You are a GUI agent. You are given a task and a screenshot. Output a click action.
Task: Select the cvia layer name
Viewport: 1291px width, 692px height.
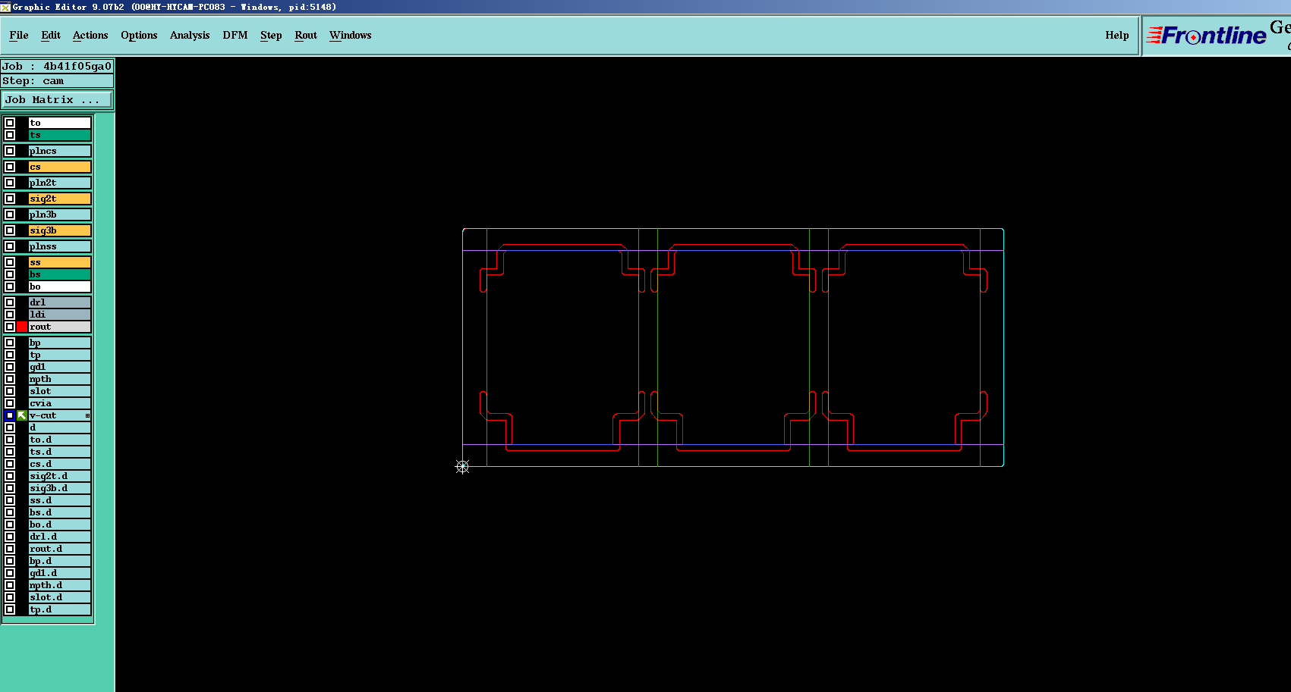(x=60, y=403)
